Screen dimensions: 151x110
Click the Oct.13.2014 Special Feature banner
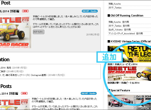(x=129, y=102)
